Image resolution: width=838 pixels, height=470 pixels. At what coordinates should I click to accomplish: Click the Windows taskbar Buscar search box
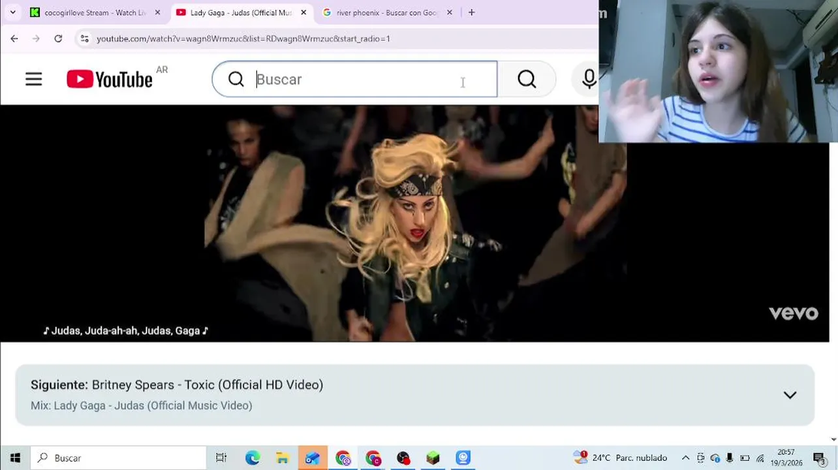click(x=119, y=458)
